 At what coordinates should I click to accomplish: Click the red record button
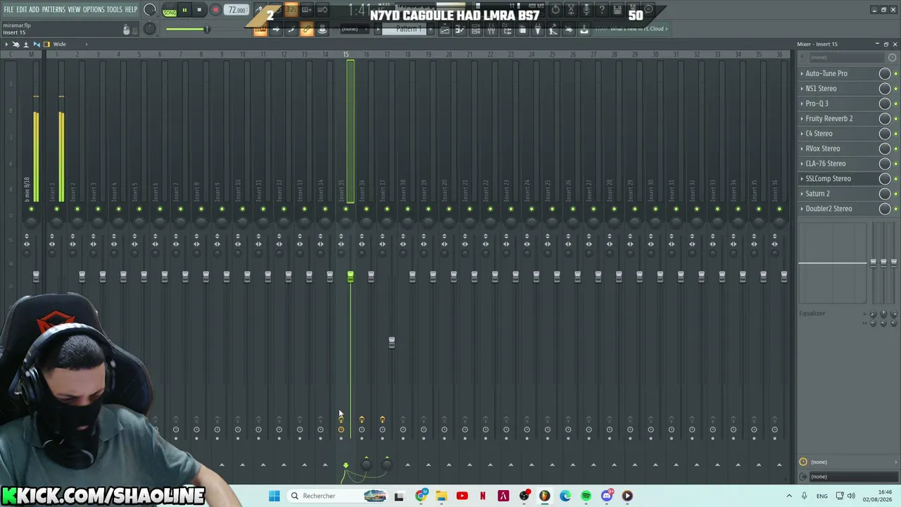point(215,10)
